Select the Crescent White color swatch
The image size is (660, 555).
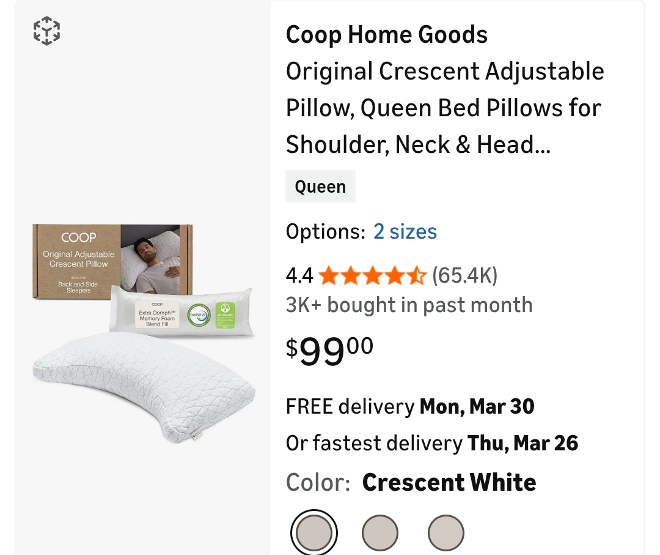pos(314,532)
